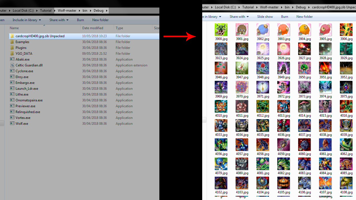Select the 3902.jpg image thumbnail

tap(263, 30)
